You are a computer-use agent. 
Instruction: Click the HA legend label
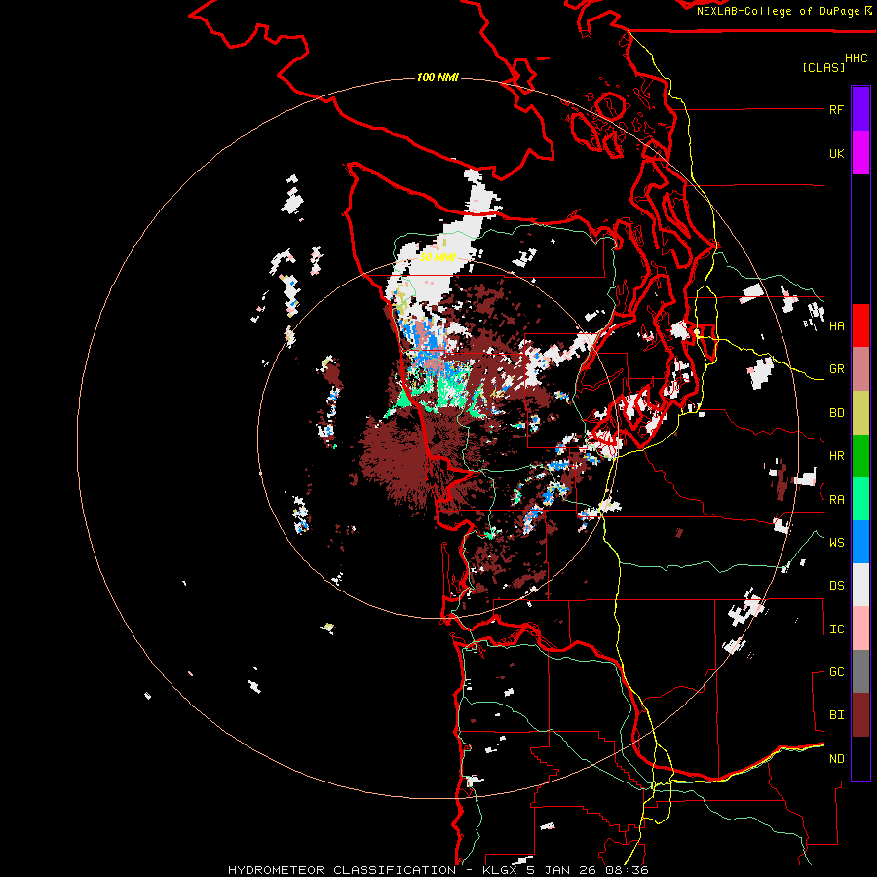pyautogui.click(x=836, y=325)
